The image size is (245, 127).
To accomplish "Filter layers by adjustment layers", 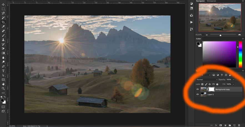I will [218, 75].
